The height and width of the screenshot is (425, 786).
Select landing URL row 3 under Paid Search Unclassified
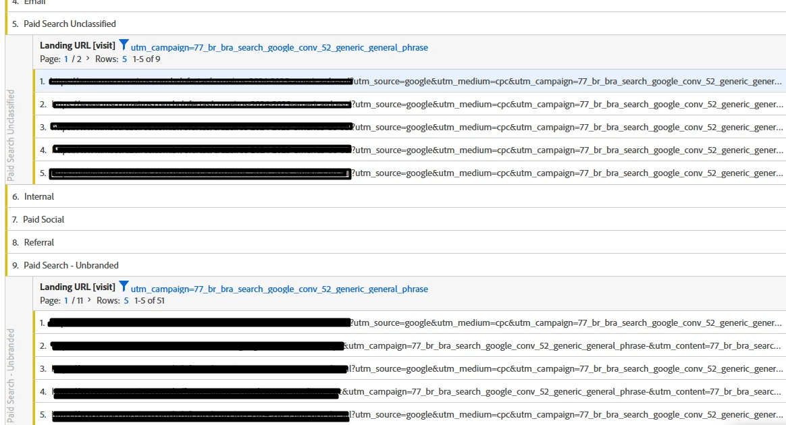pyautogui.click(x=410, y=127)
